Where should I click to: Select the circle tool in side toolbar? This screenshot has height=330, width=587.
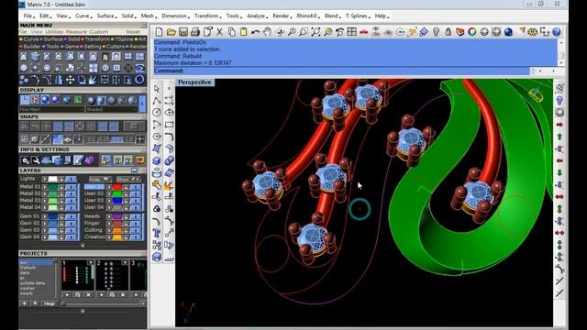point(157,113)
